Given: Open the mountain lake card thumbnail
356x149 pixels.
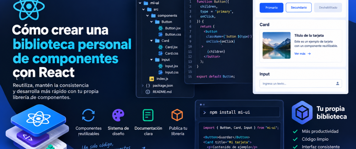Looking at the screenshot, I should pyautogui.click(x=277, y=46).
